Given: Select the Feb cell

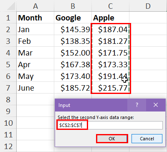Looking at the screenshot, I should point(35,41).
